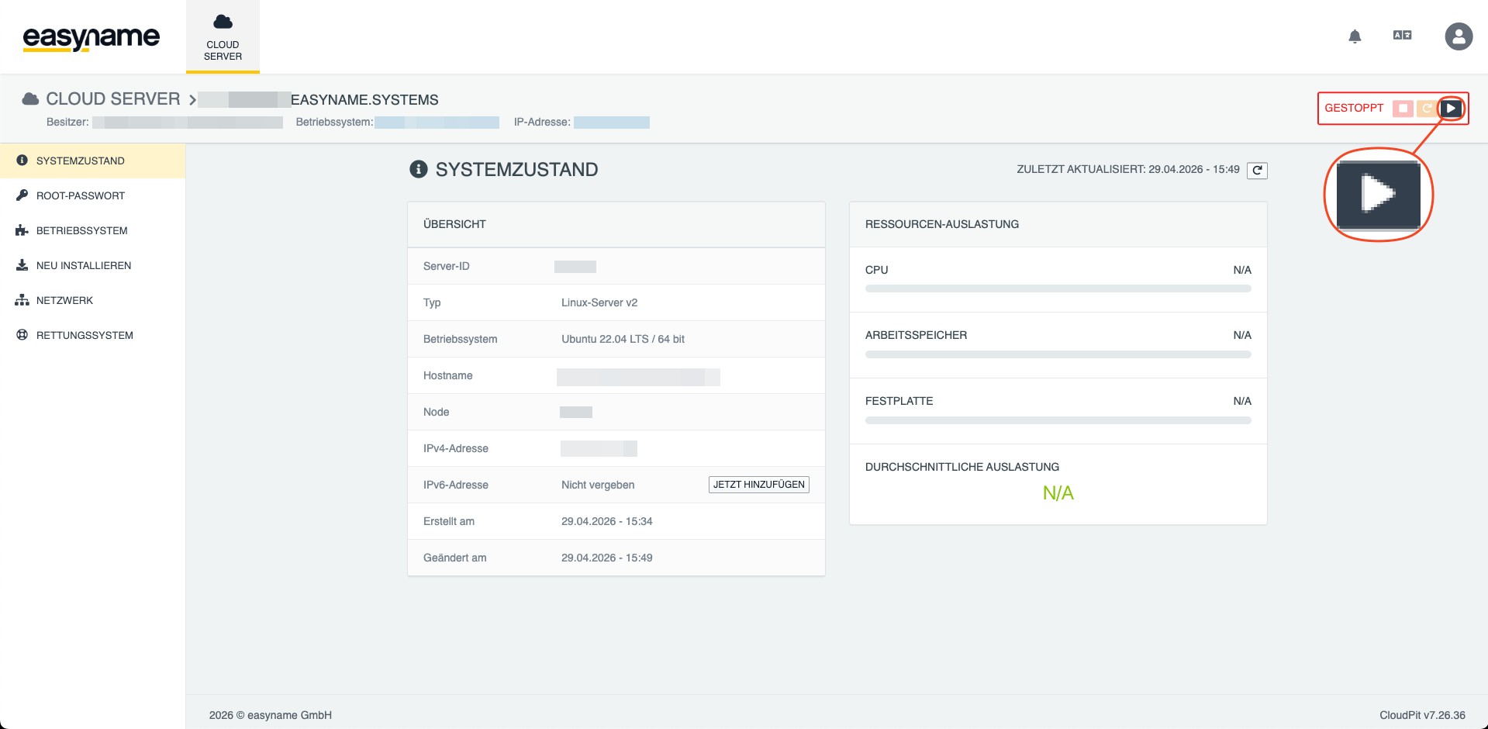Viewport: 1488px width, 729px height.
Task: Click the Festplatte usage bar
Action: [1058, 420]
